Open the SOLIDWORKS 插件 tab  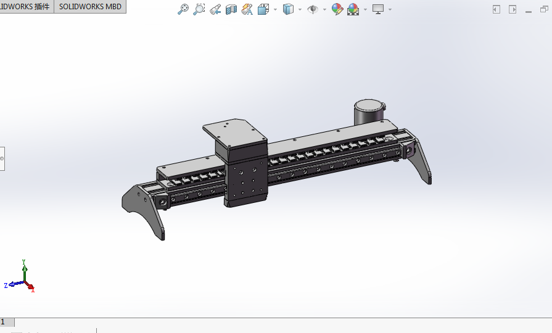(27, 7)
